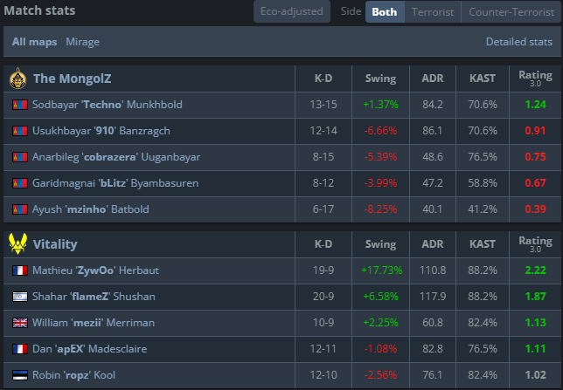Open the Detailed stats link
Viewport: 563px width, 390px height.
point(518,42)
